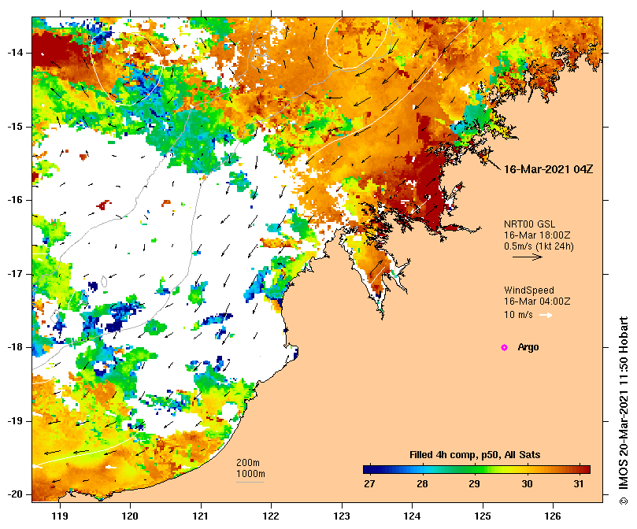Click the IMOS copyright text on right edge

click(x=624, y=410)
